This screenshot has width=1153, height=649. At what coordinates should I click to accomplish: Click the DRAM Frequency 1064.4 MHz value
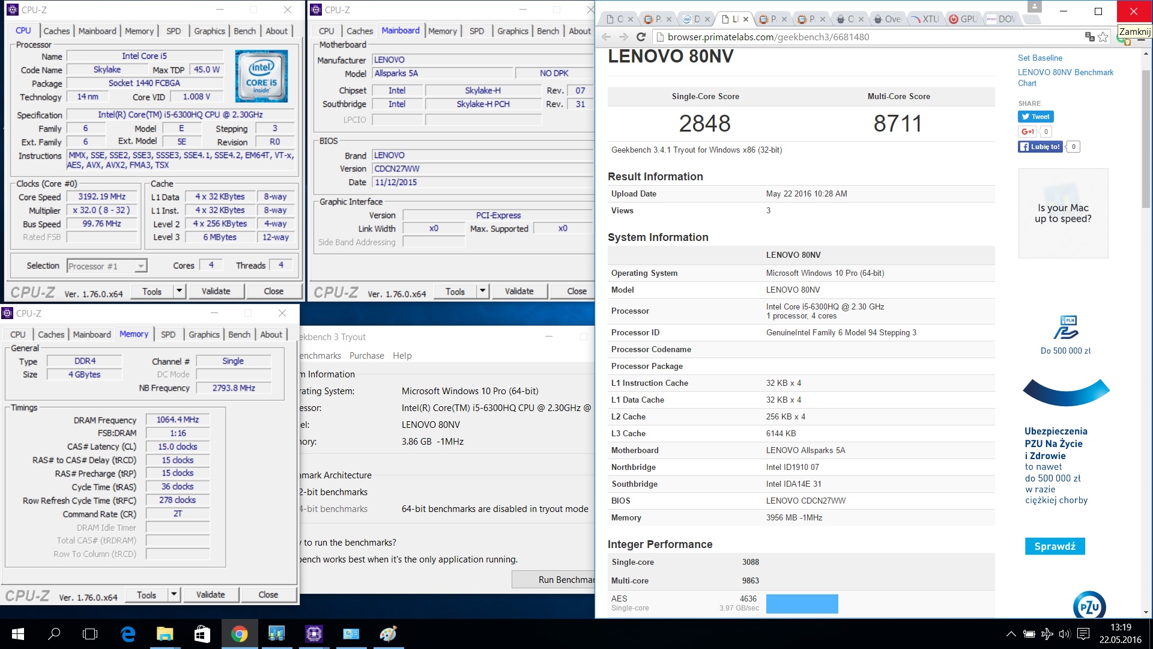point(178,419)
